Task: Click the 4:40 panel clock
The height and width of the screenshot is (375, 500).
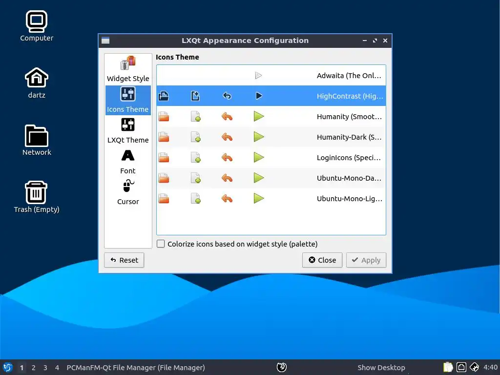Action: point(490,367)
